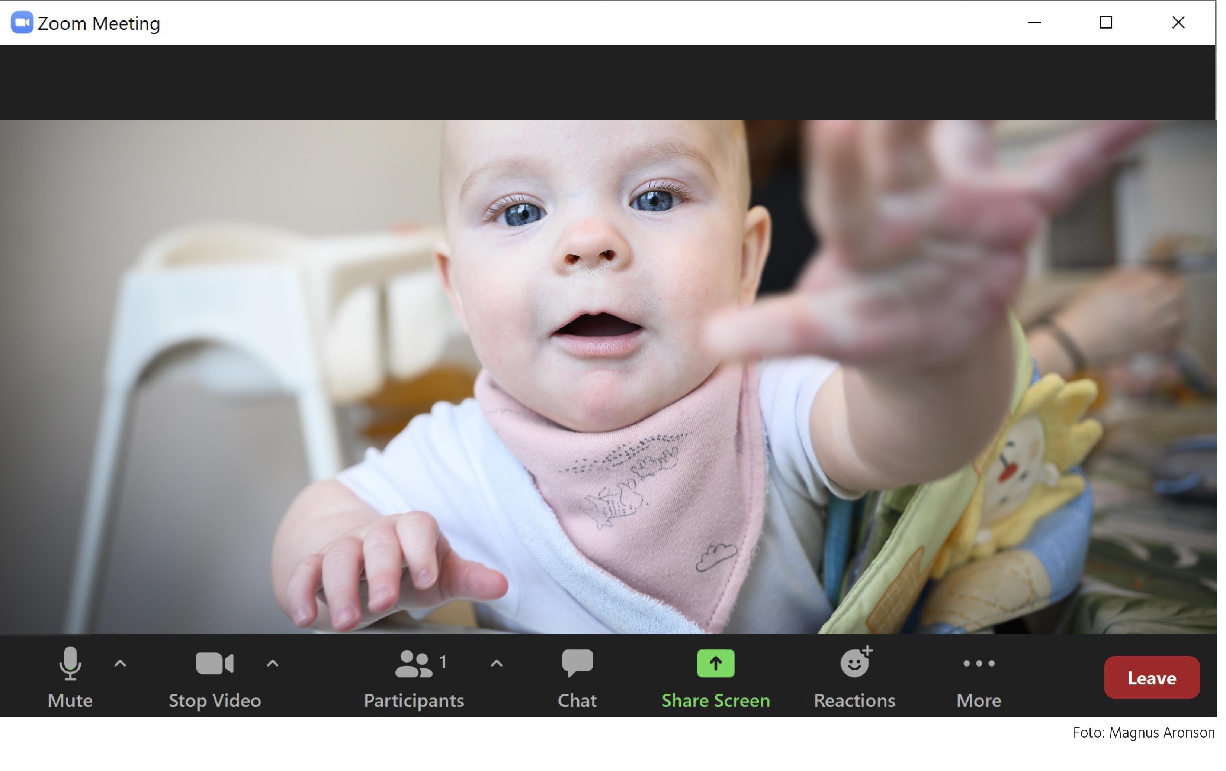This screenshot has height=771, width=1226.
Task: Click the baby video feed
Action: (x=609, y=377)
